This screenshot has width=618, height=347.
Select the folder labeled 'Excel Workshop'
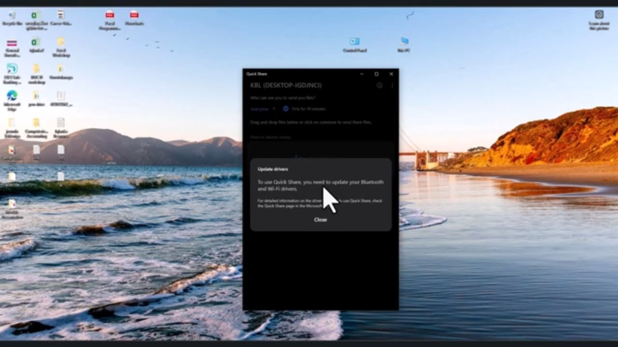coord(60,47)
